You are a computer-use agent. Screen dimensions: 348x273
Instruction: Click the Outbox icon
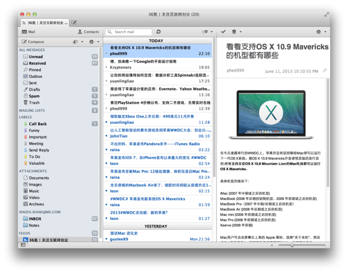pos(26,76)
